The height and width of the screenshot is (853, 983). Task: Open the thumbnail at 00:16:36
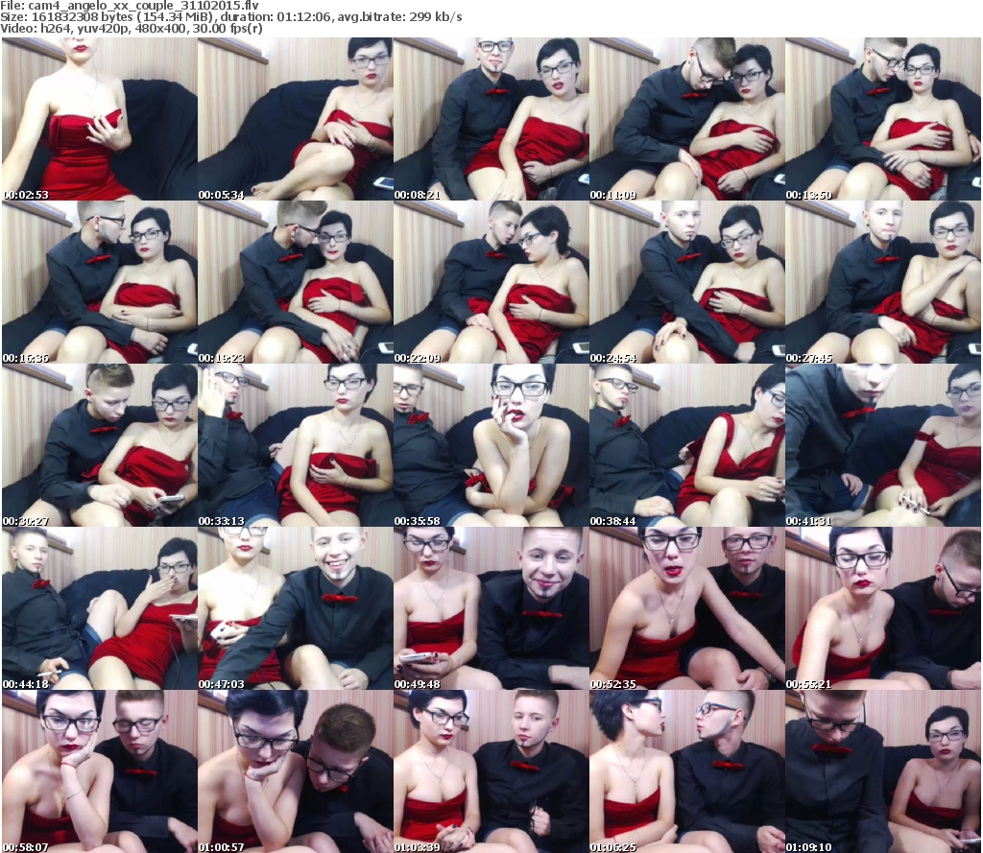99,282
